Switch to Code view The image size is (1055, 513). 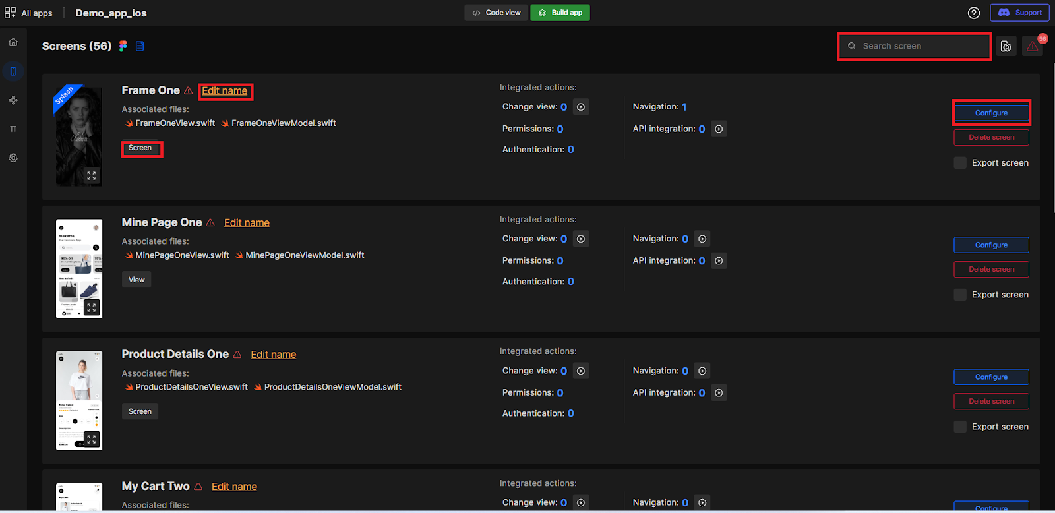tap(496, 13)
